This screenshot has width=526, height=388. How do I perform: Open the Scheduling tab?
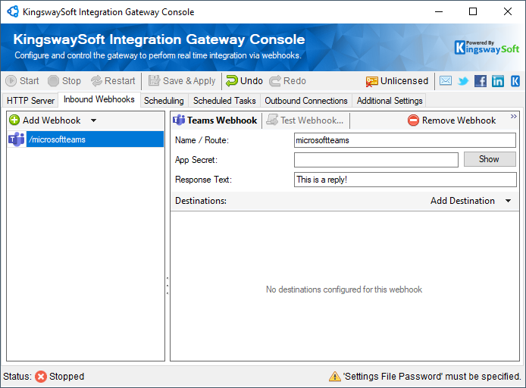coord(164,101)
